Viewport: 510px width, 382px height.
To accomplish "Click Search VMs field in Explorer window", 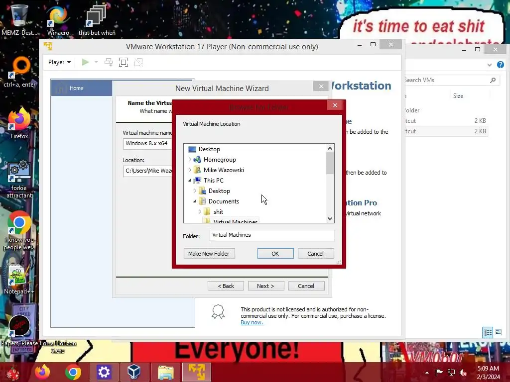I will (x=447, y=80).
